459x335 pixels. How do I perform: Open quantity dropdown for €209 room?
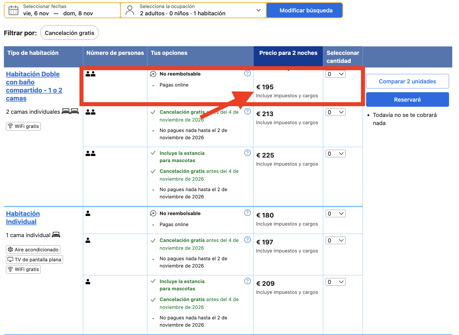(335, 282)
